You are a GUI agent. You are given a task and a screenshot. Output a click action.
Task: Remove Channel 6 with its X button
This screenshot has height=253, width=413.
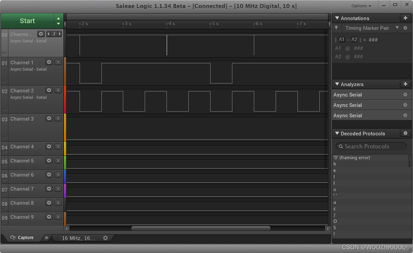tap(58, 175)
